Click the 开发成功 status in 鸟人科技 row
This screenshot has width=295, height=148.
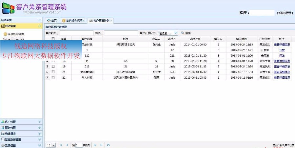265,77
